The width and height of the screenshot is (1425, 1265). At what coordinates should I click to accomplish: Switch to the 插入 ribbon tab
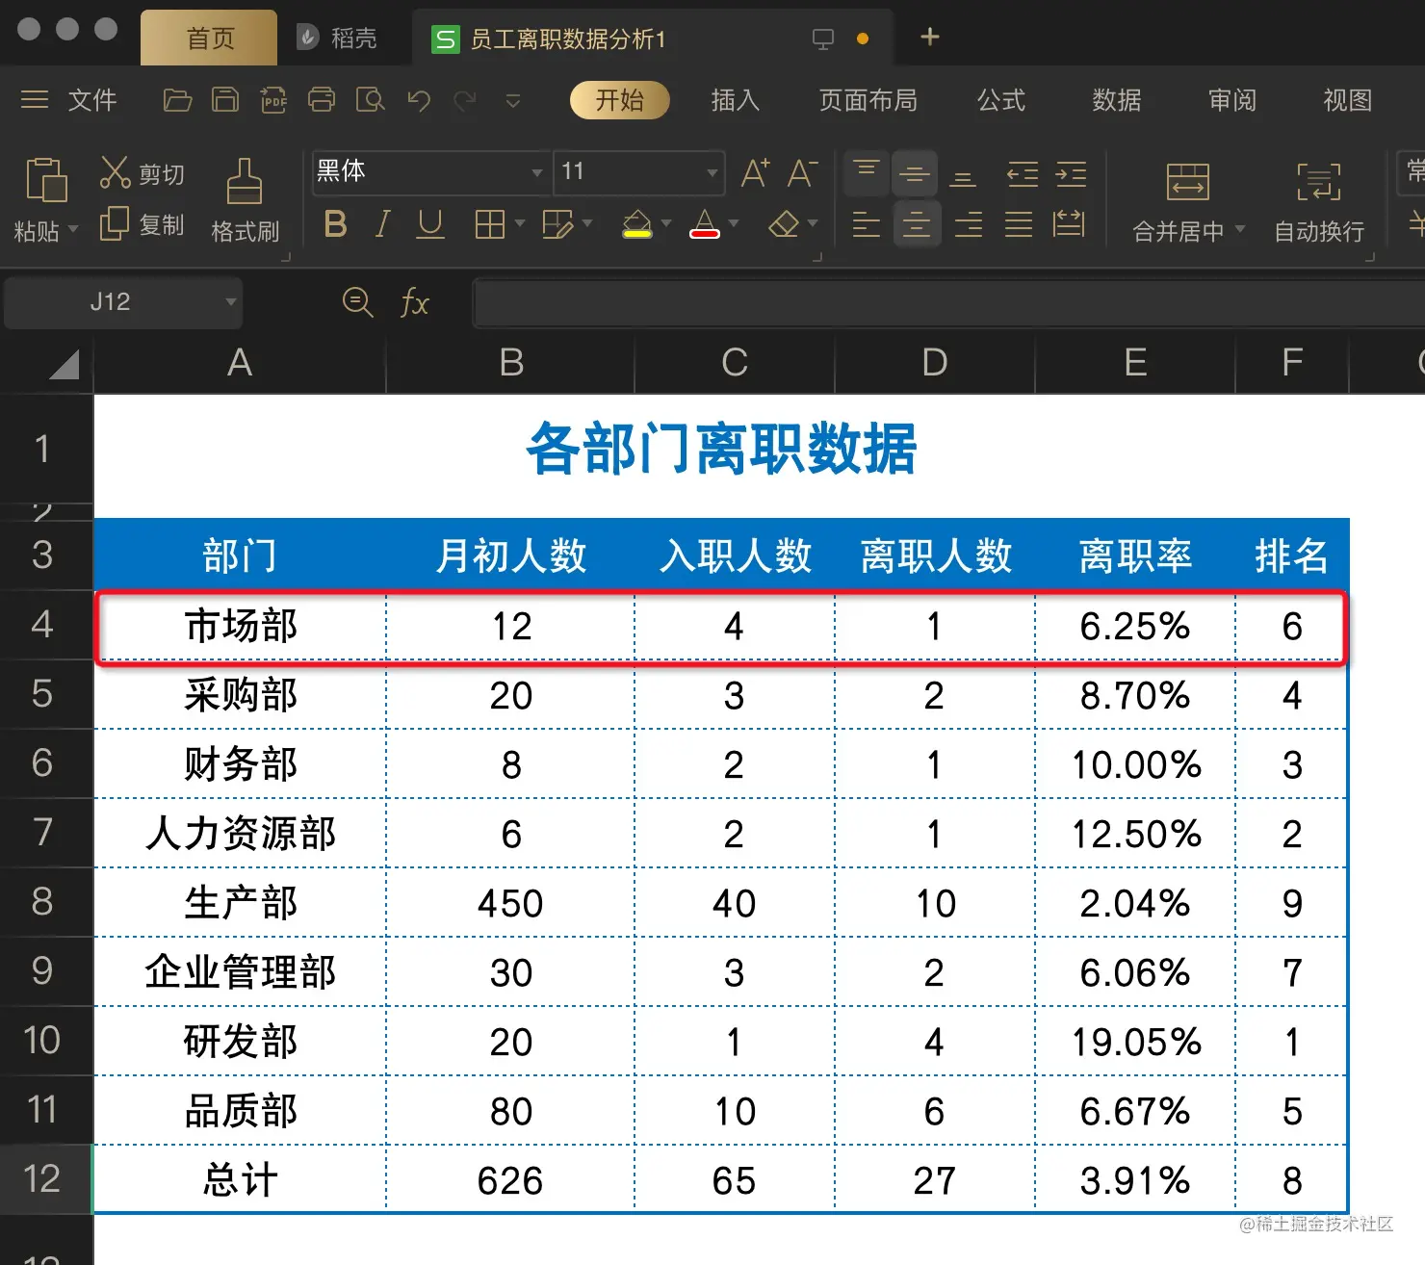(735, 100)
